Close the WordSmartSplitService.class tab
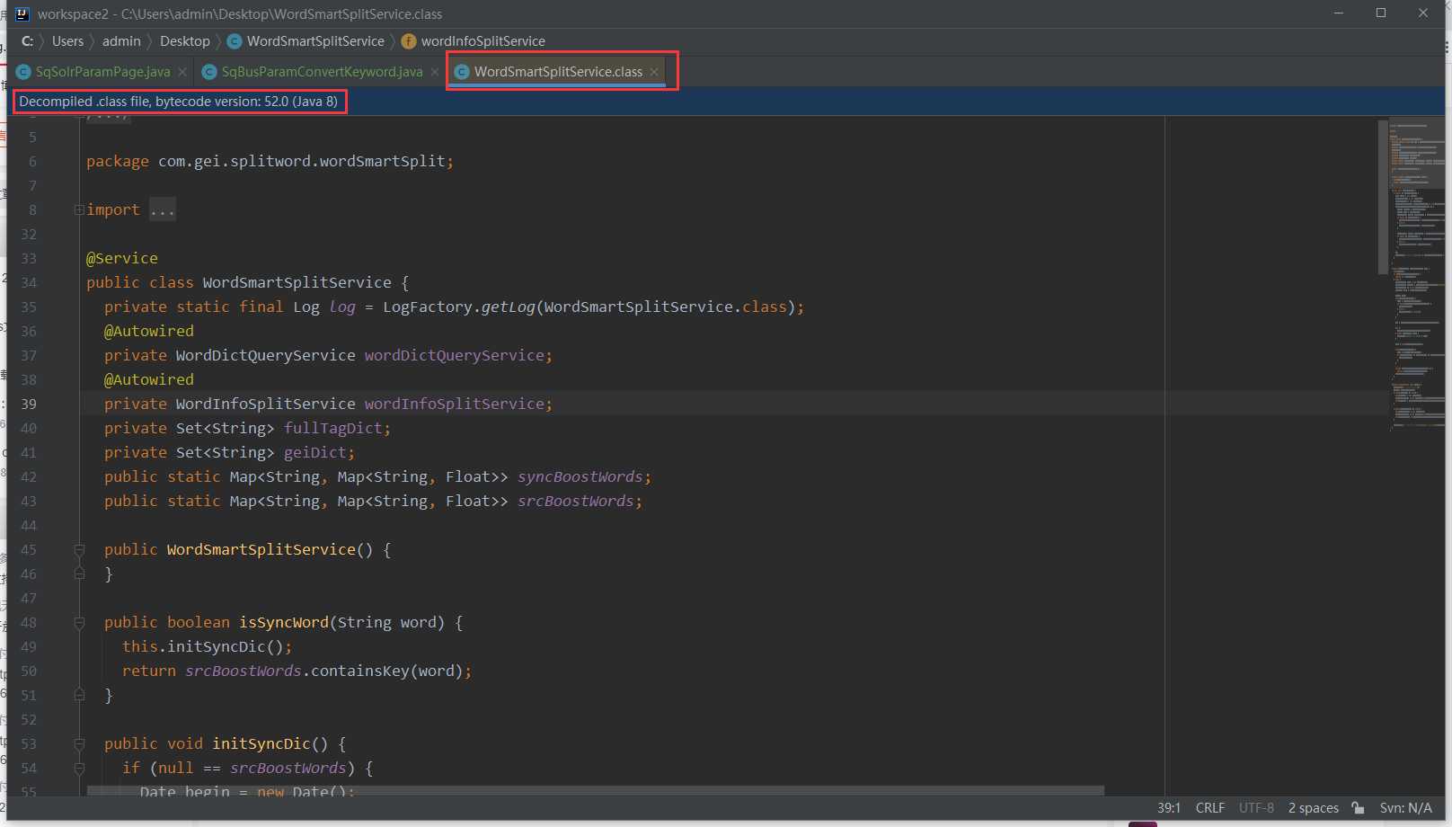 click(654, 72)
